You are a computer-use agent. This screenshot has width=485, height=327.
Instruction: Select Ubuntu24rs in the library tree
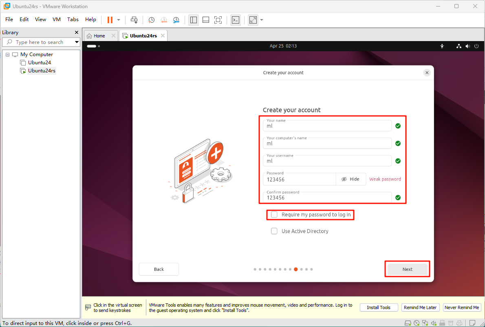pyautogui.click(x=42, y=71)
